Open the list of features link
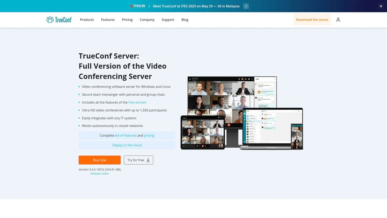 pos(126,136)
